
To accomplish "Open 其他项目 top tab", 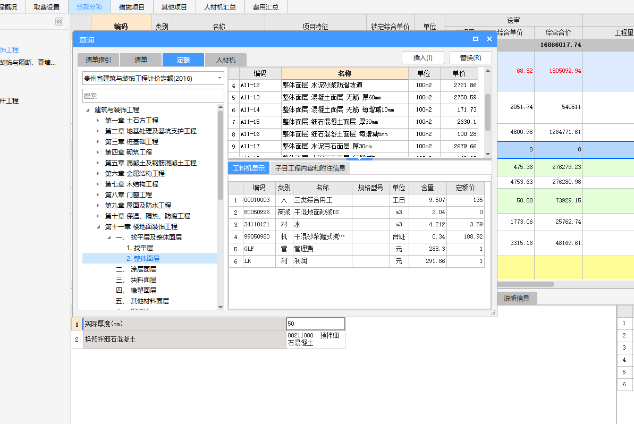I will pyautogui.click(x=174, y=7).
